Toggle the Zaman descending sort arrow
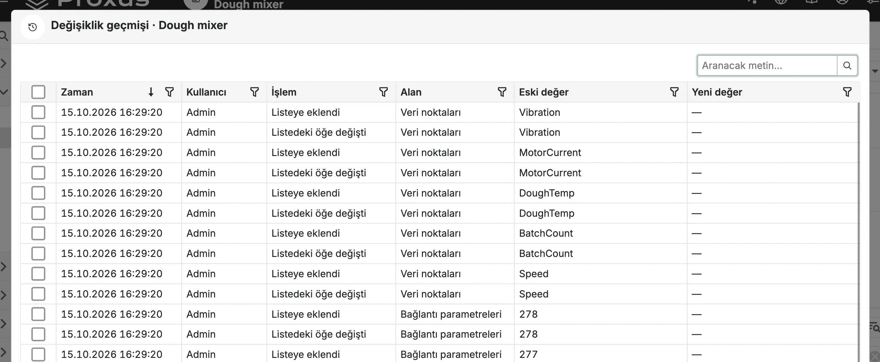This screenshot has width=880, height=362. coord(151,92)
